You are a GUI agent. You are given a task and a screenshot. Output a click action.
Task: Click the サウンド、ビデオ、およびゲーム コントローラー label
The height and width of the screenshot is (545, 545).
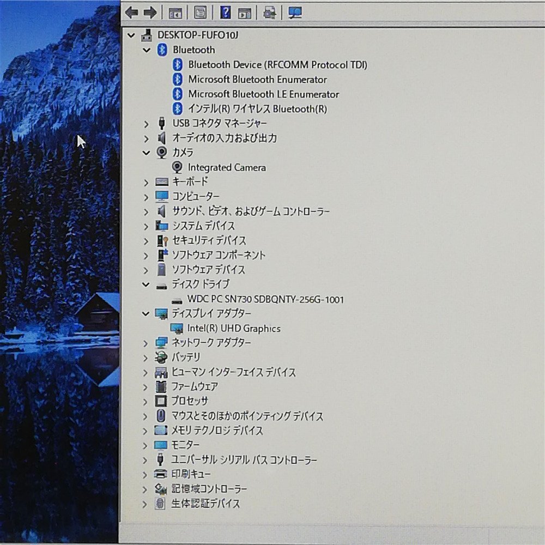click(x=251, y=211)
